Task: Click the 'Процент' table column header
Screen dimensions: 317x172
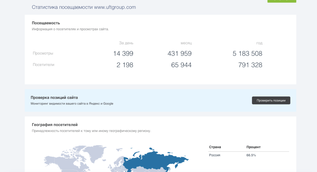Action: (x=254, y=147)
